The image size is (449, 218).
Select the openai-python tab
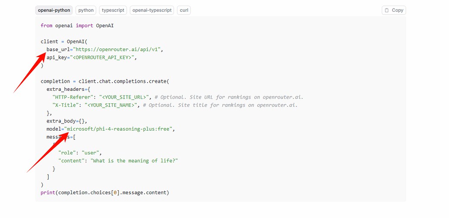coord(54,10)
